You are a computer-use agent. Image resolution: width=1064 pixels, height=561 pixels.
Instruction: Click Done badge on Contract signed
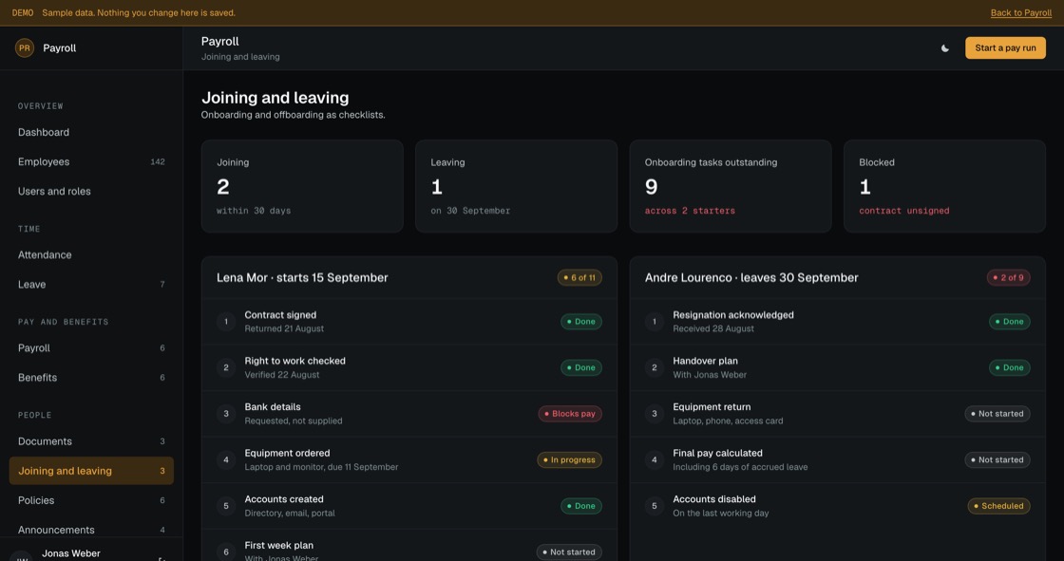point(580,322)
